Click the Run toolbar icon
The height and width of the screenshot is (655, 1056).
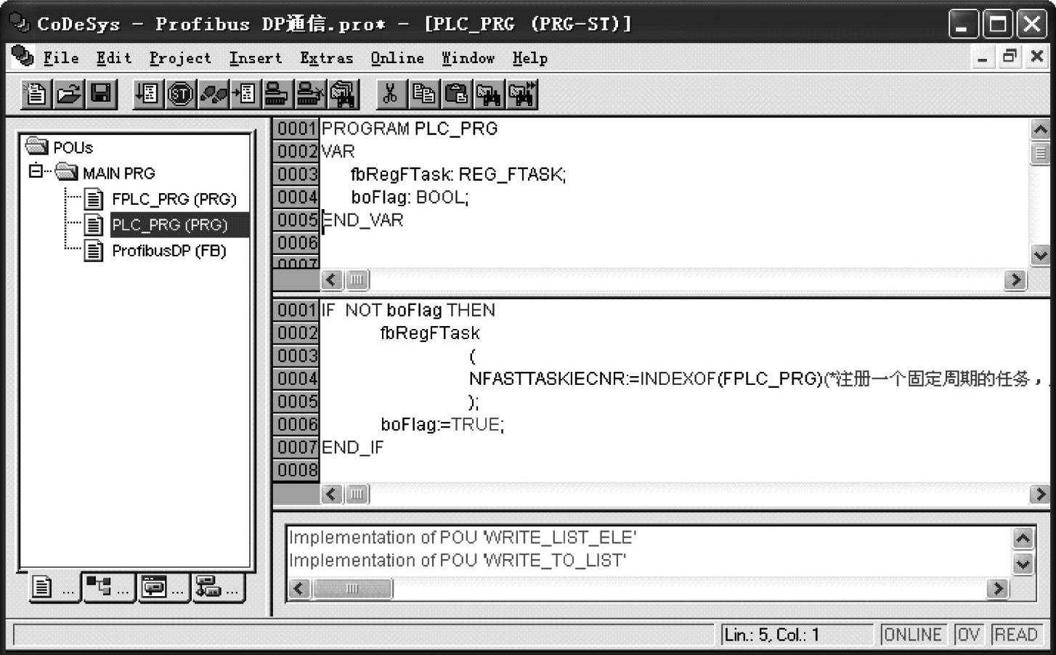coord(148,94)
